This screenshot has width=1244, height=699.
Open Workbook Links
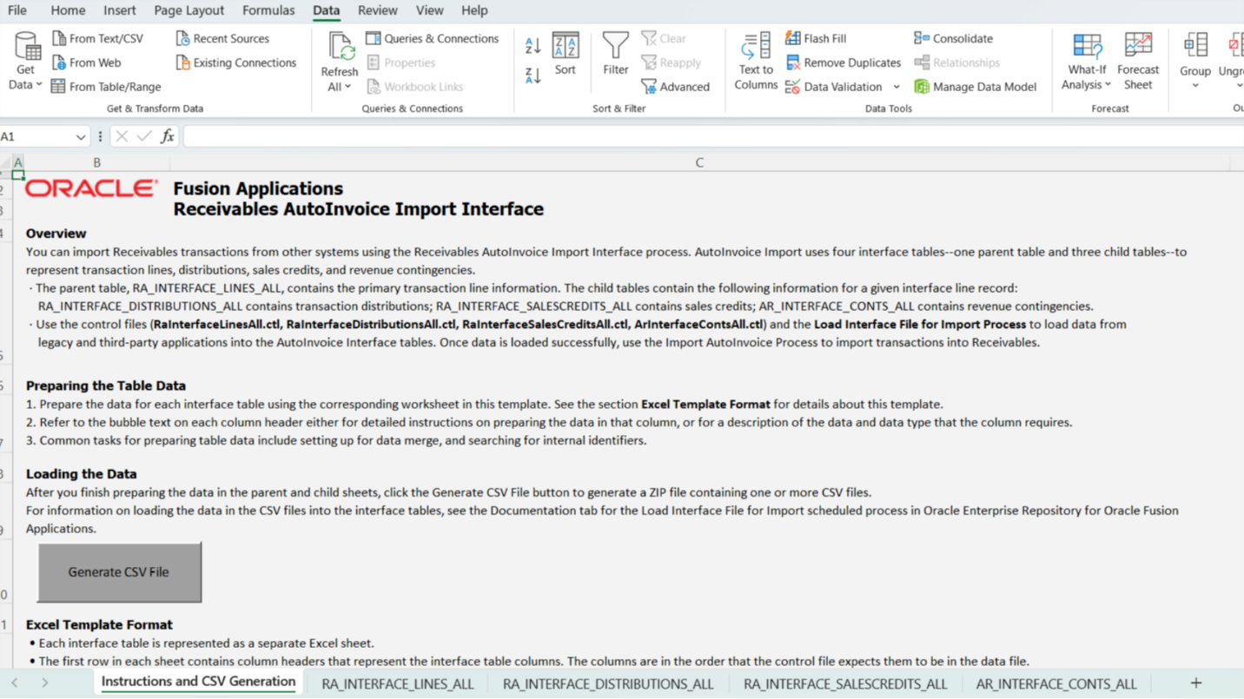[414, 87]
